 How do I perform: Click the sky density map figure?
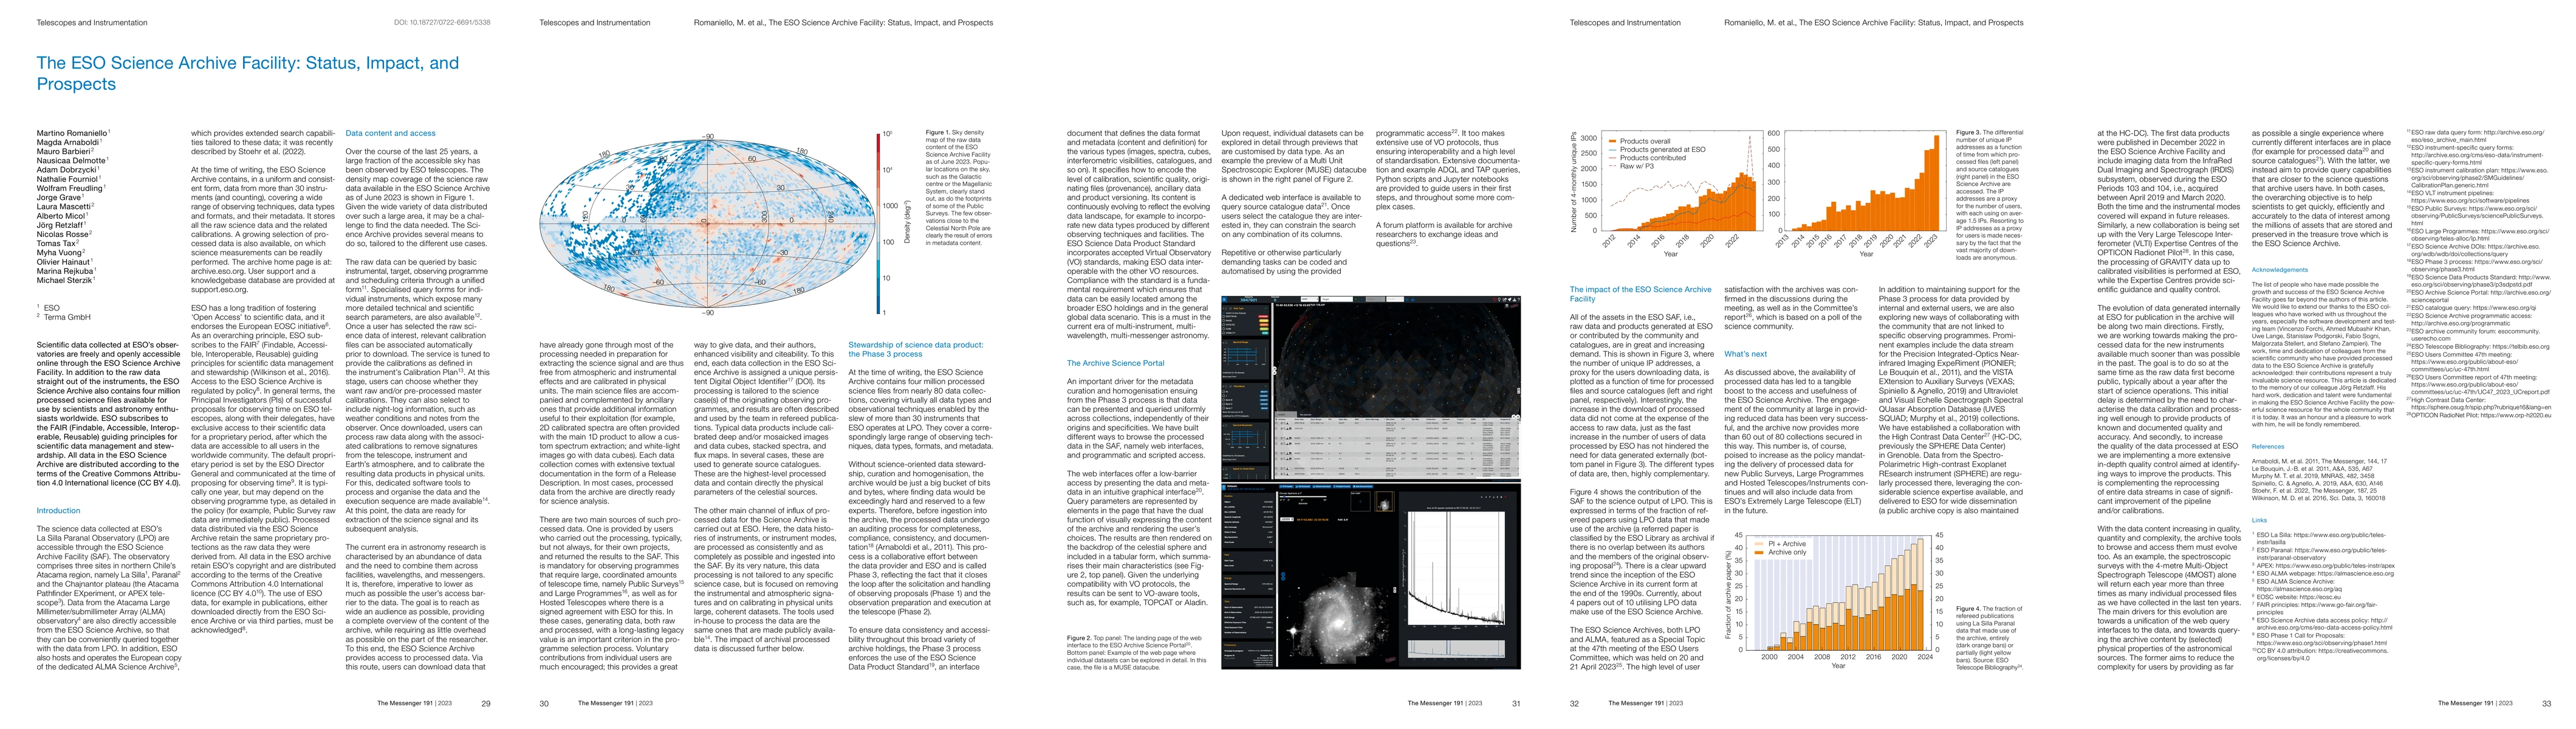point(708,224)
